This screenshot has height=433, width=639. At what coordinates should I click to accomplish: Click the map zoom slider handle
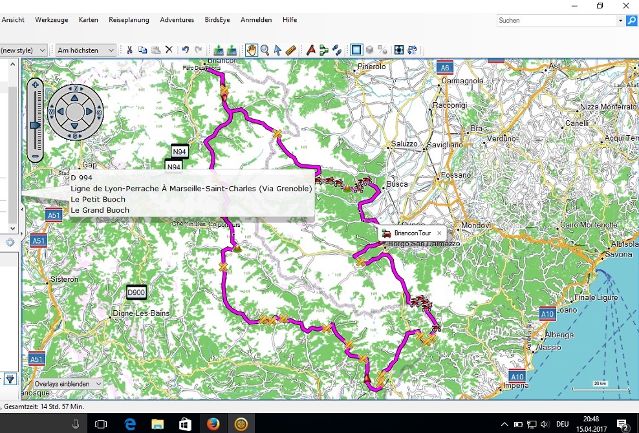point(35,125)
